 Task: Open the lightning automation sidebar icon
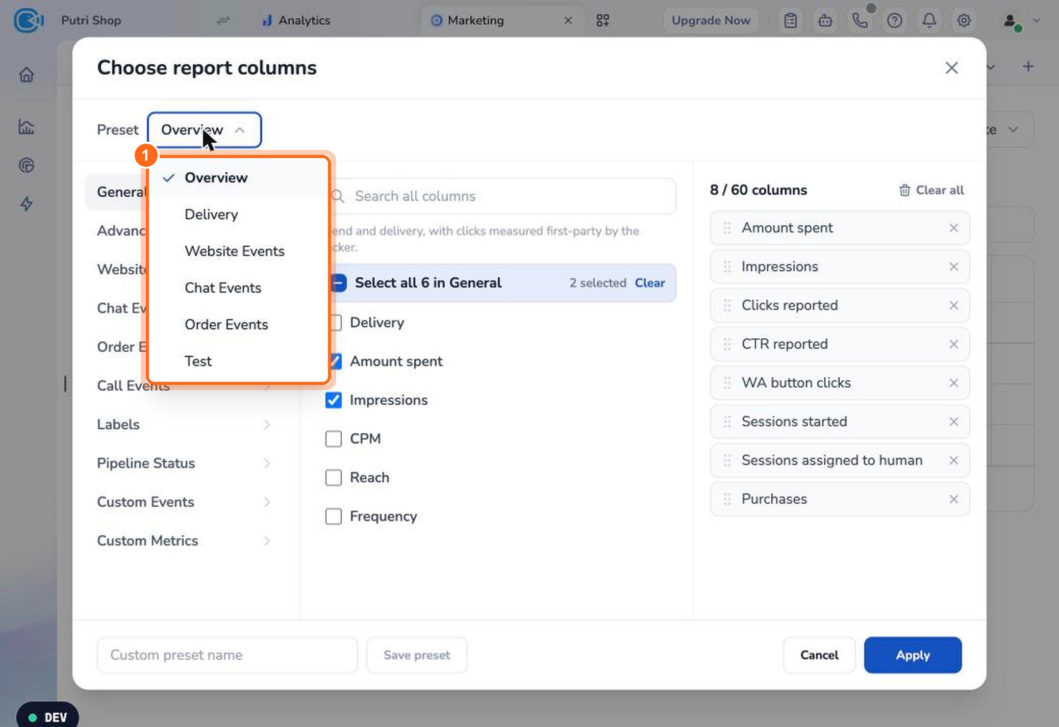27,204
